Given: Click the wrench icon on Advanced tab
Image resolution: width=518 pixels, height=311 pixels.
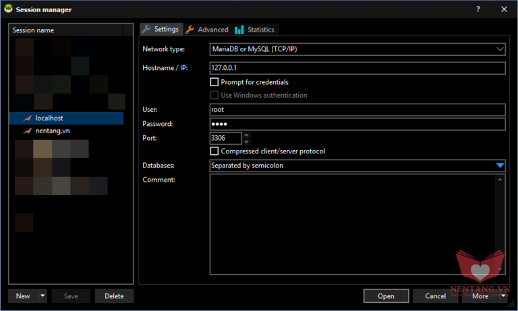Looking at the screenshot, I should pos(190,30).
